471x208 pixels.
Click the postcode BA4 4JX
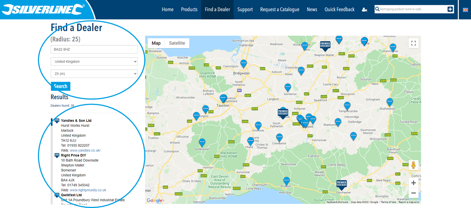[x=68, y=180]
